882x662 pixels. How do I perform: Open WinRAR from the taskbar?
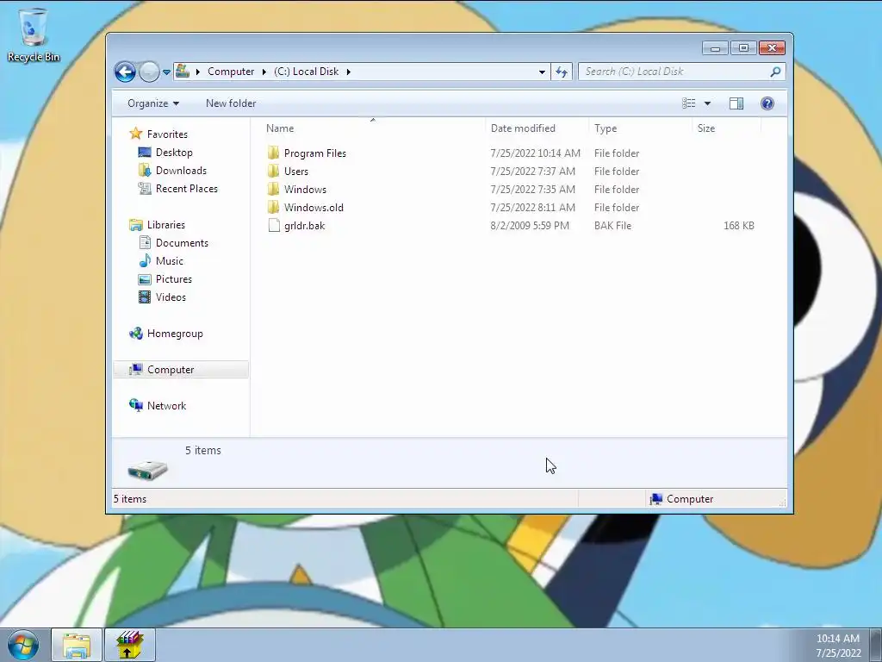(129, 645)
